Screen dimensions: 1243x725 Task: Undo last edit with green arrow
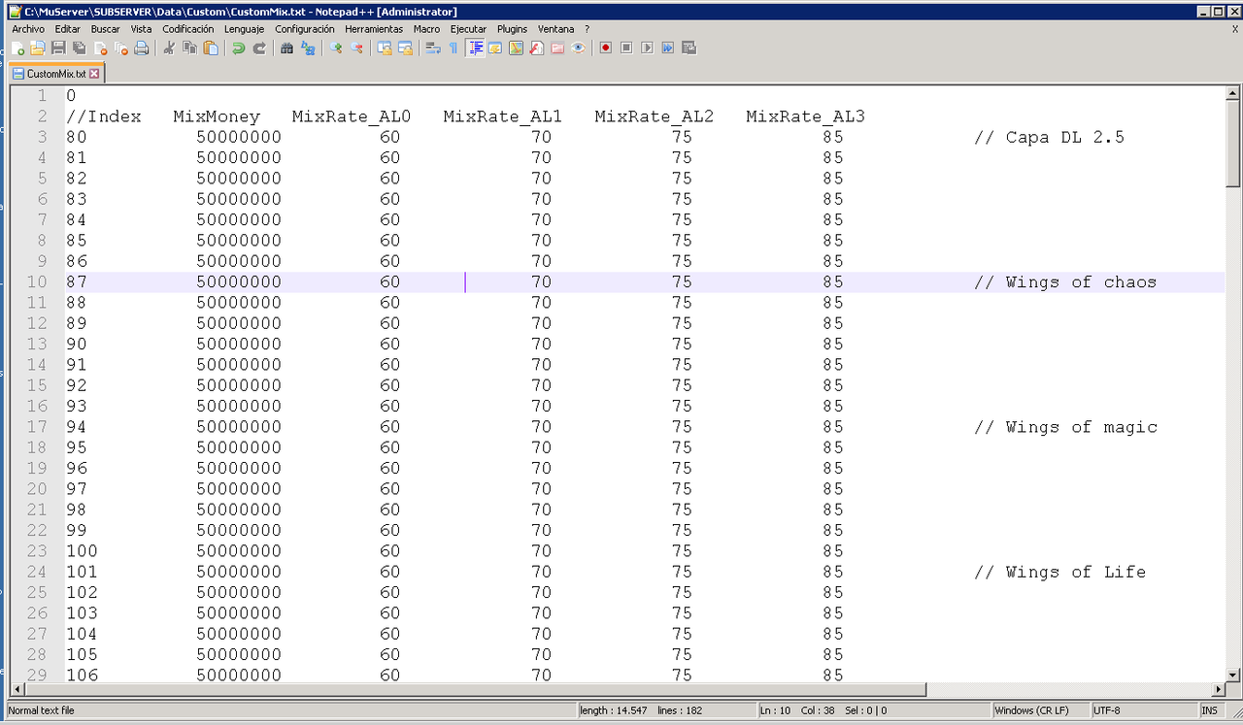click(238, 48)
